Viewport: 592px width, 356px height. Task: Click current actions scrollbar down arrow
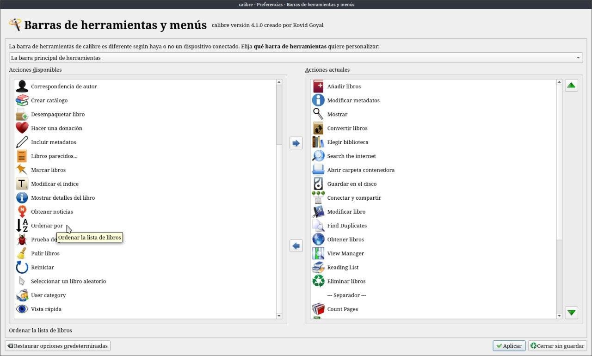point(559,316)
